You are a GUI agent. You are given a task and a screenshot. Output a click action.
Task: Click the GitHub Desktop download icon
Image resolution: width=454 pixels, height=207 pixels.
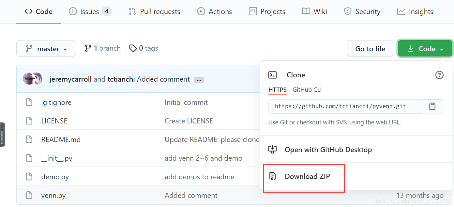pos(272,150)
